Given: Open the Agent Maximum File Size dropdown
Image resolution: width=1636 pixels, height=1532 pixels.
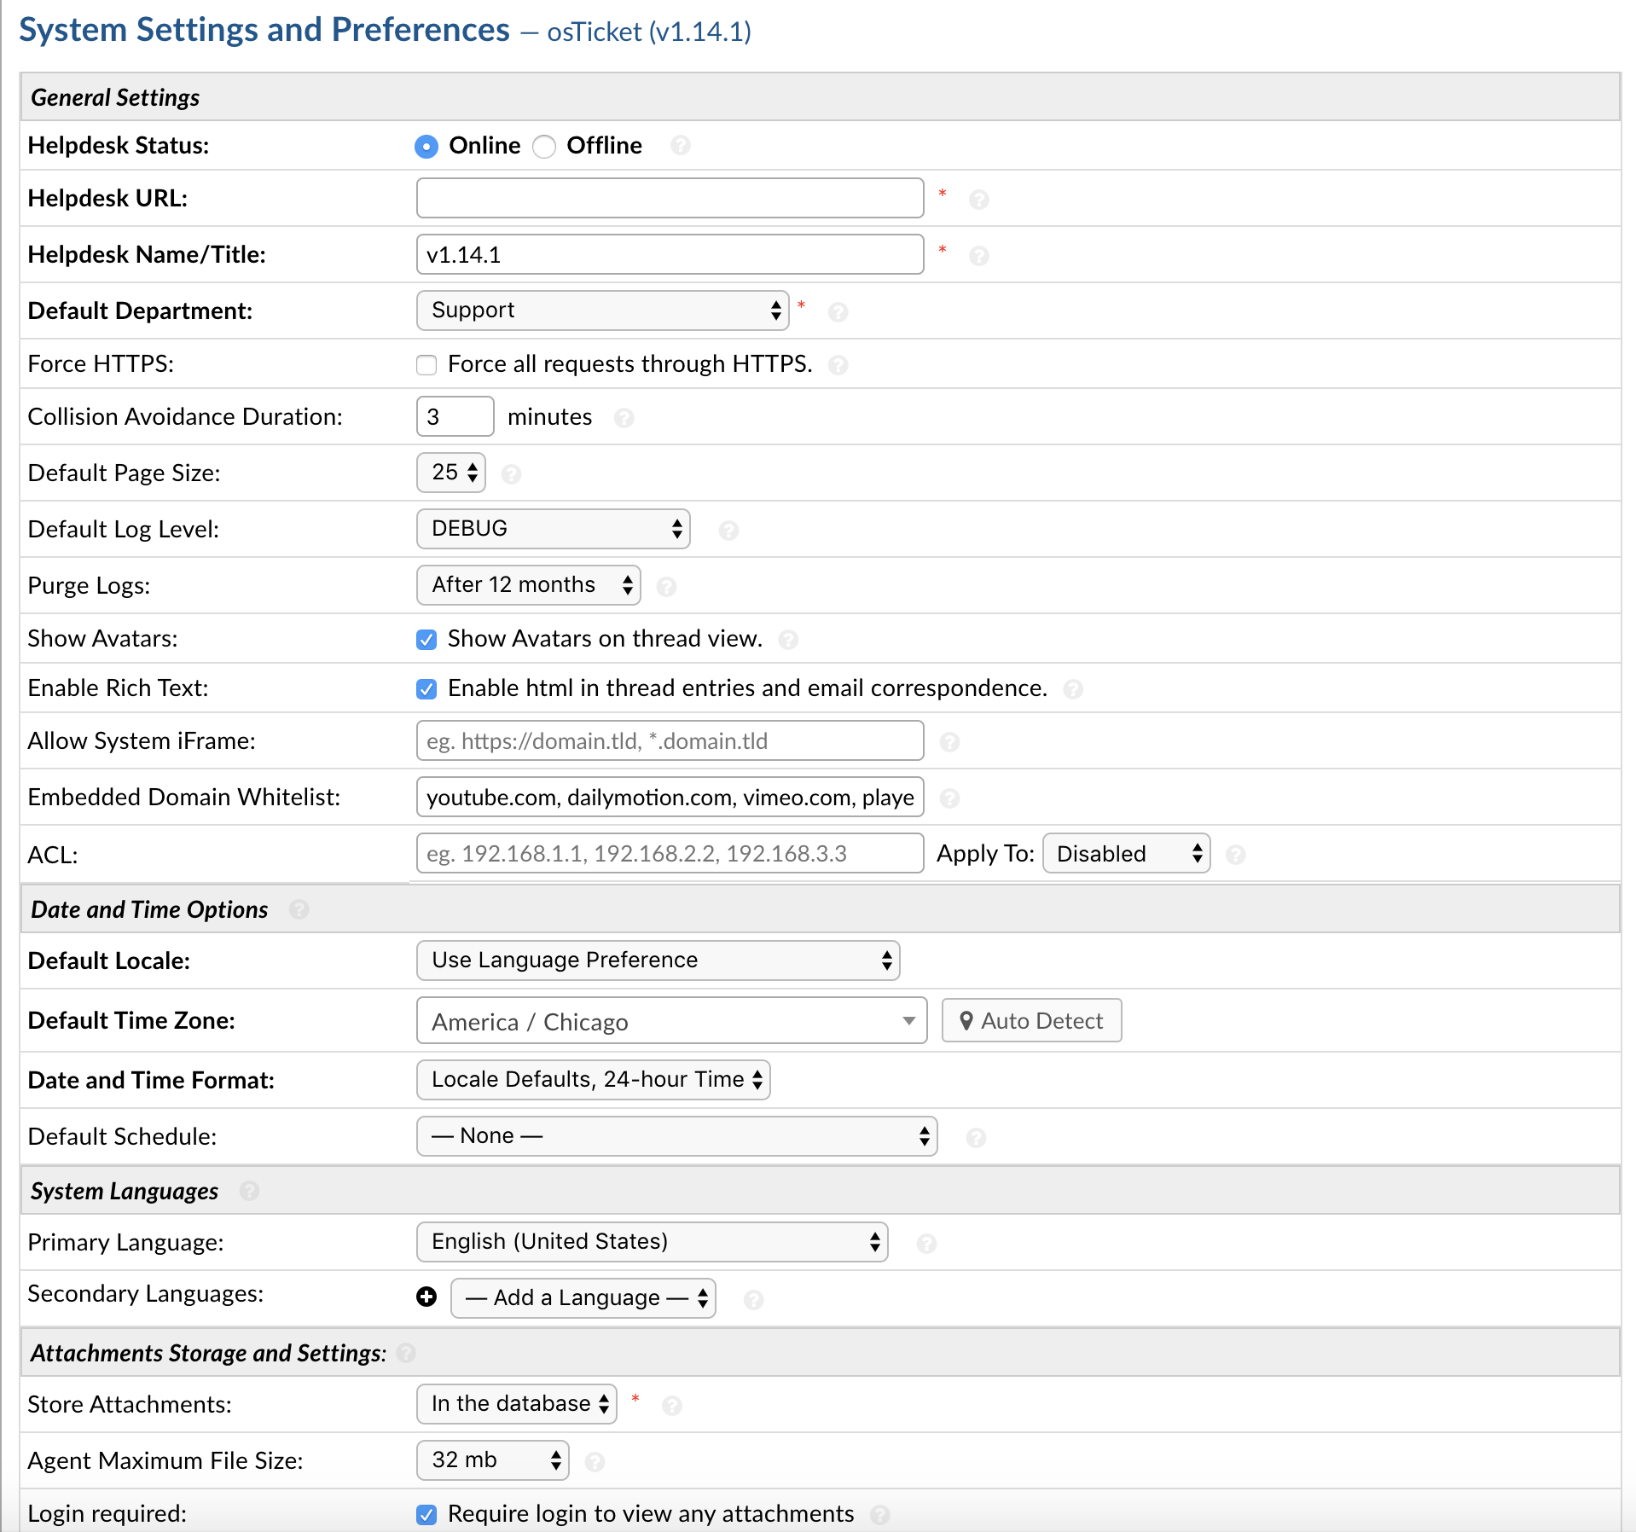Looking at the screenshot, I should [492, 1460].
